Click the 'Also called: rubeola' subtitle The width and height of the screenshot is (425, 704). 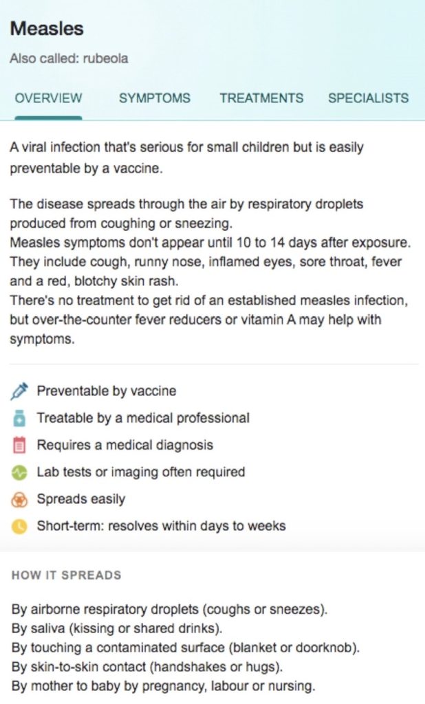point(69,59)
